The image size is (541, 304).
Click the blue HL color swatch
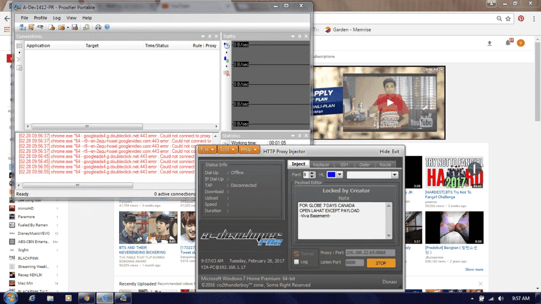(331, 175)
